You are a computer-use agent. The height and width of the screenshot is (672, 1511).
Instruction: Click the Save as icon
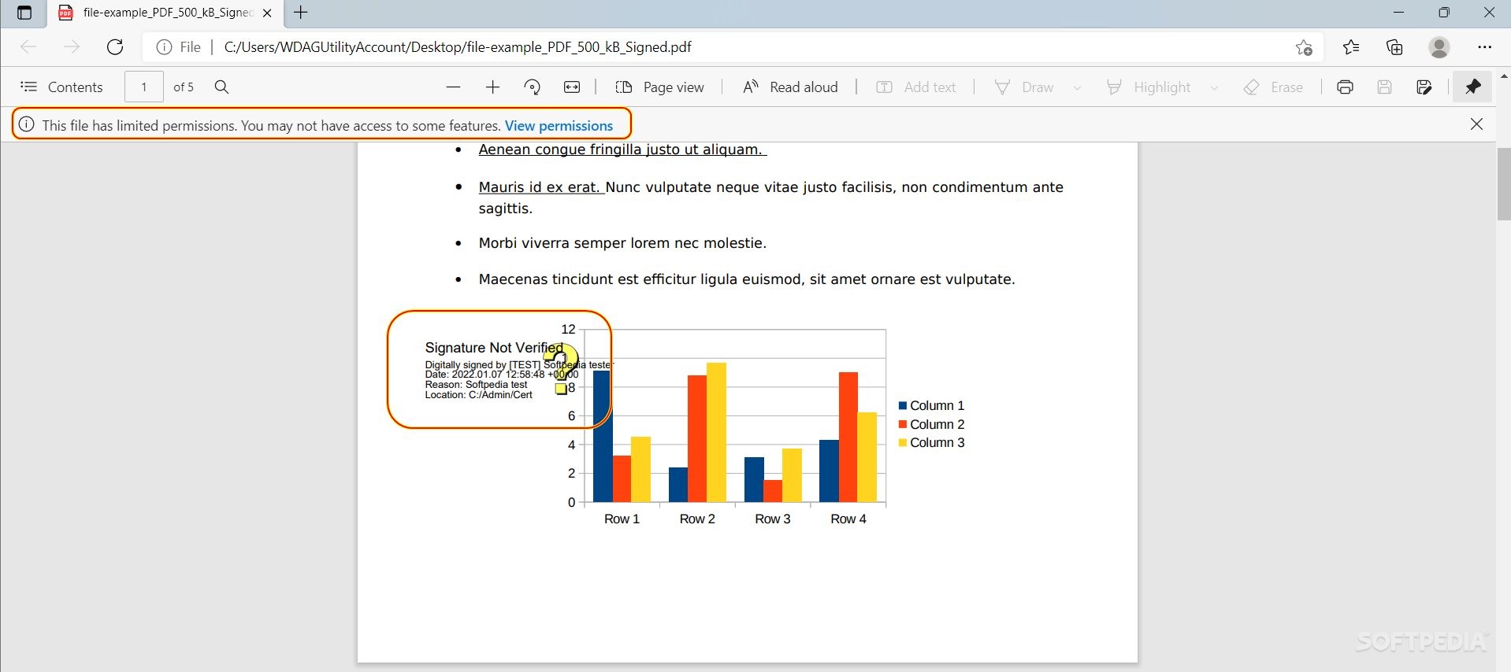[1424, 87]
